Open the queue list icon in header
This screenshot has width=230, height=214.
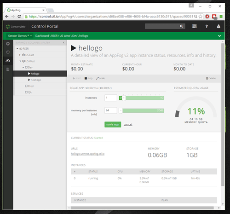click(195, 26)
